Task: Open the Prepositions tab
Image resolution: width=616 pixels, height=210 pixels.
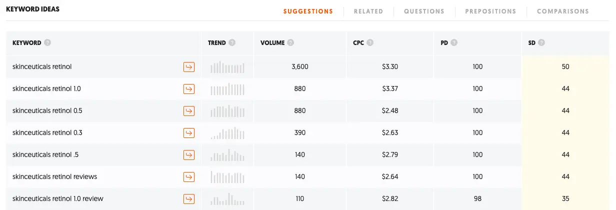Action: click(490, 11)
